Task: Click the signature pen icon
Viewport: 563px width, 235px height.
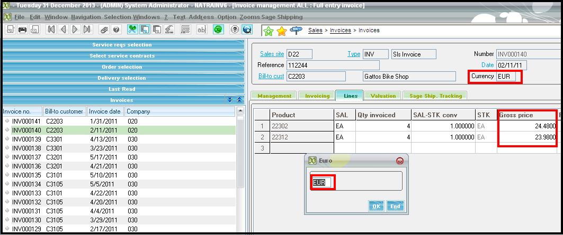Action: pos(169,30)
